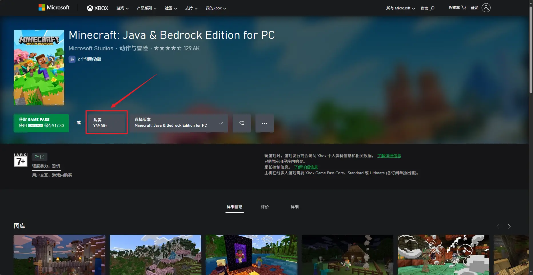
Task: Click the gallery next arrow
Action: [509, 226]
